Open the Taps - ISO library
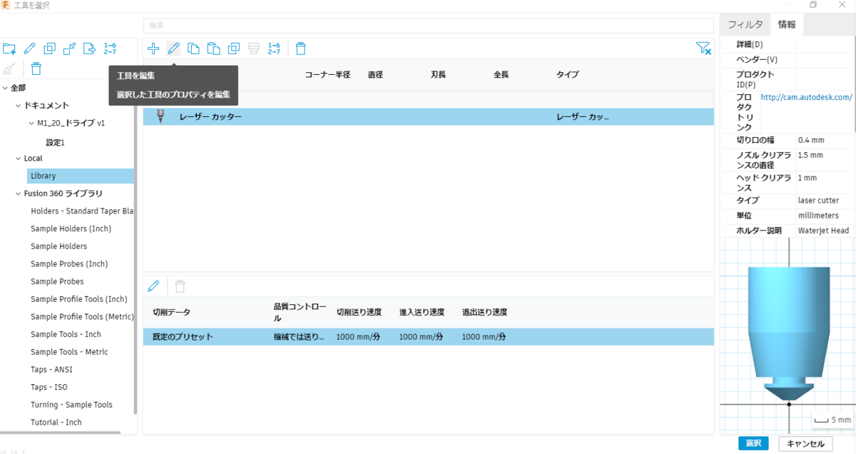This screenshot has width=856, height=454. point(49,387)
